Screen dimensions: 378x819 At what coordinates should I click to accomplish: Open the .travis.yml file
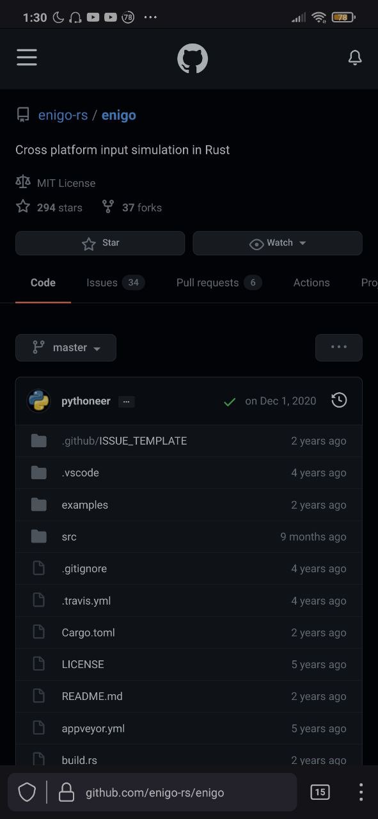point(86,601)
